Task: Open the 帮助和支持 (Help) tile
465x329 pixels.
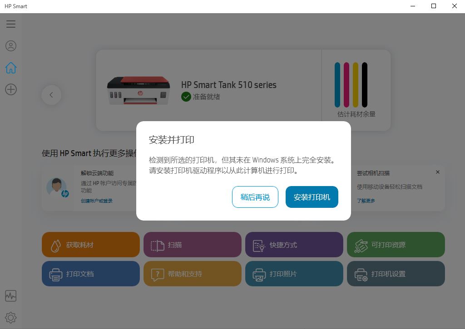Action: 192,274
